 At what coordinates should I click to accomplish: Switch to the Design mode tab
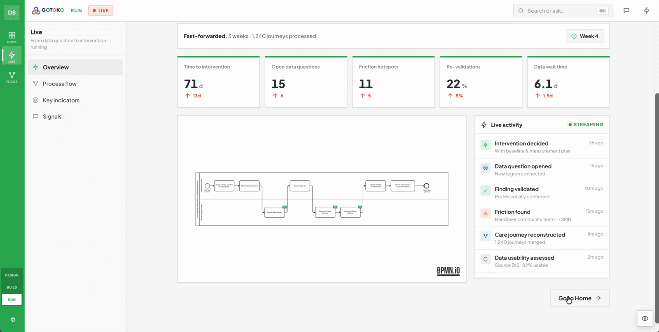tap(12, 275)
